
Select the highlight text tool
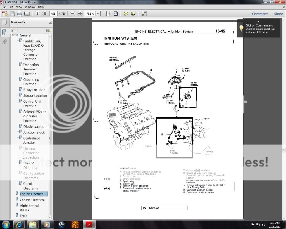tap(133, 13)
